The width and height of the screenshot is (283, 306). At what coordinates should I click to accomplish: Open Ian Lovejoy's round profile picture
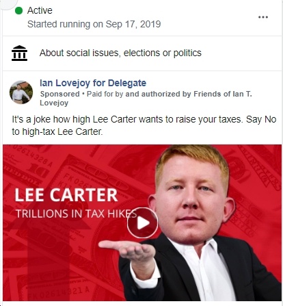click(21, 92)
